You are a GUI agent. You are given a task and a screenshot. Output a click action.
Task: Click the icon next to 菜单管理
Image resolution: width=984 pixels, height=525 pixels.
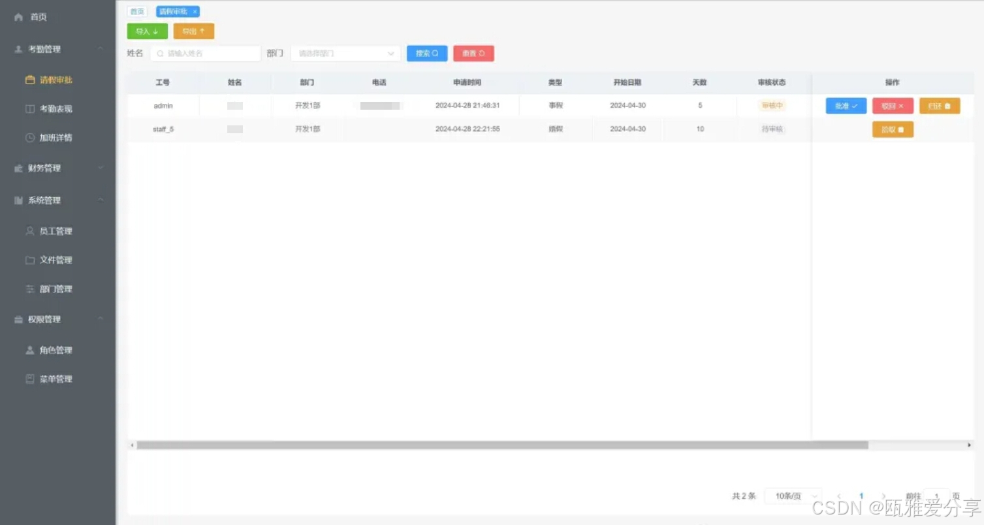point(29,379)
